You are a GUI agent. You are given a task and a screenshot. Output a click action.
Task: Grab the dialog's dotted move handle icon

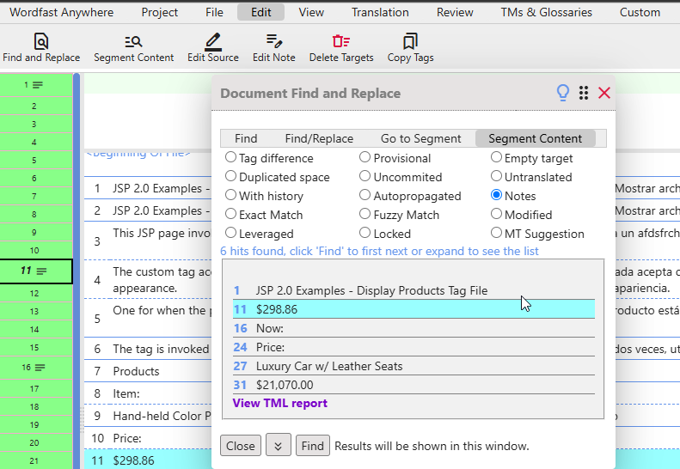coord(584,93)
